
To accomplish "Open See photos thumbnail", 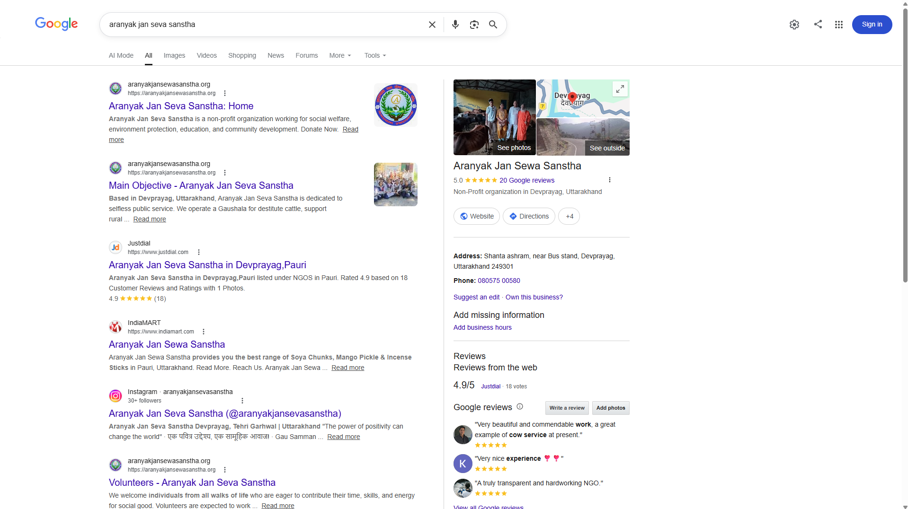I will pos(494,117).
